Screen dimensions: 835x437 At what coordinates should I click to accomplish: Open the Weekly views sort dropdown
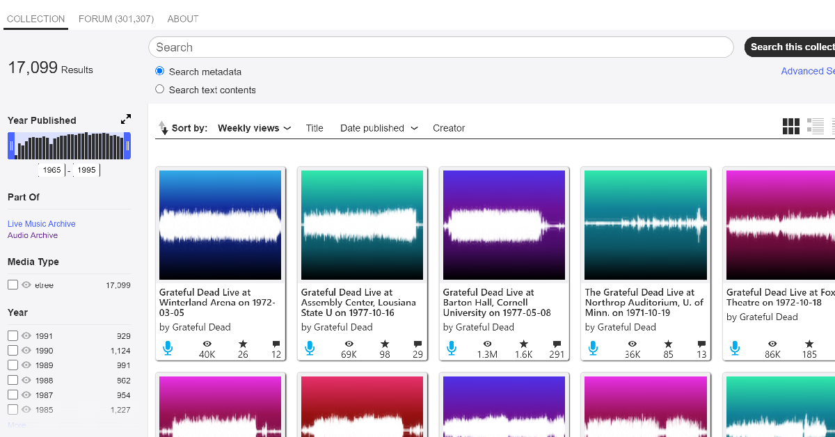coord(254,128)
